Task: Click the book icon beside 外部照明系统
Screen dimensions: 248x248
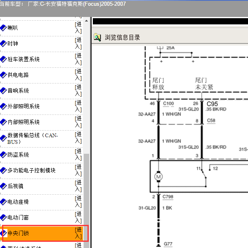Action: [3, 107]
